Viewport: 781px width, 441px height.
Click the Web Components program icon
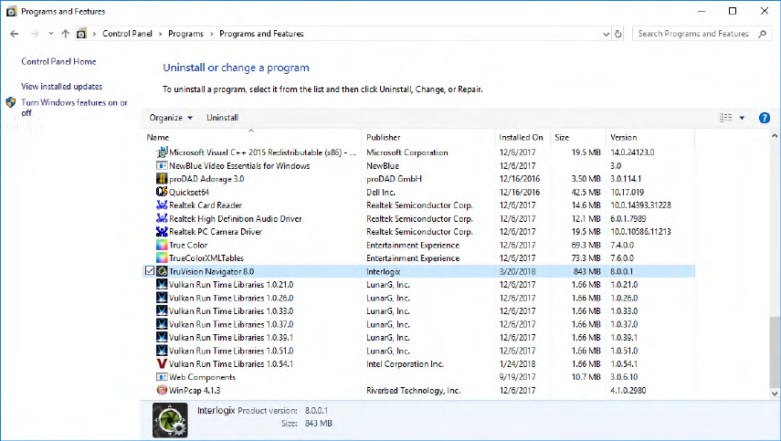(162, 377)
